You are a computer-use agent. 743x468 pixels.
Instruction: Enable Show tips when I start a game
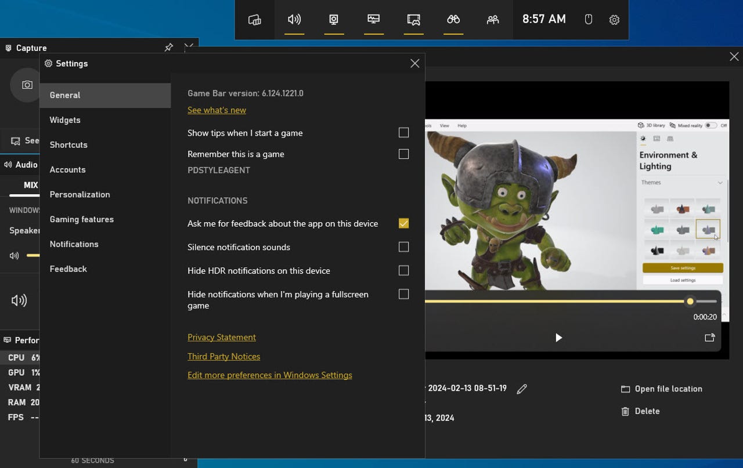(403, 133)
